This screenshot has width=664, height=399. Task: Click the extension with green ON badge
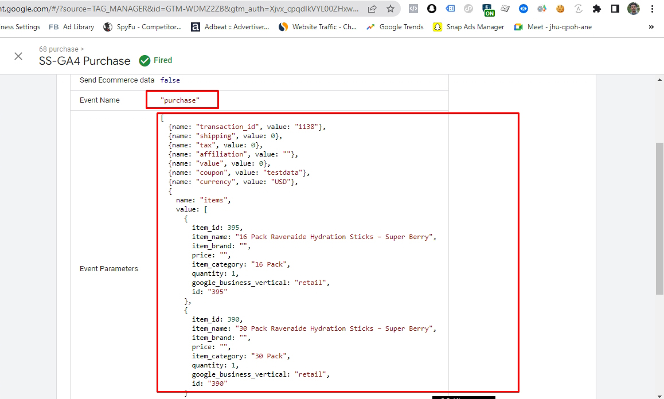pos(487,9)
